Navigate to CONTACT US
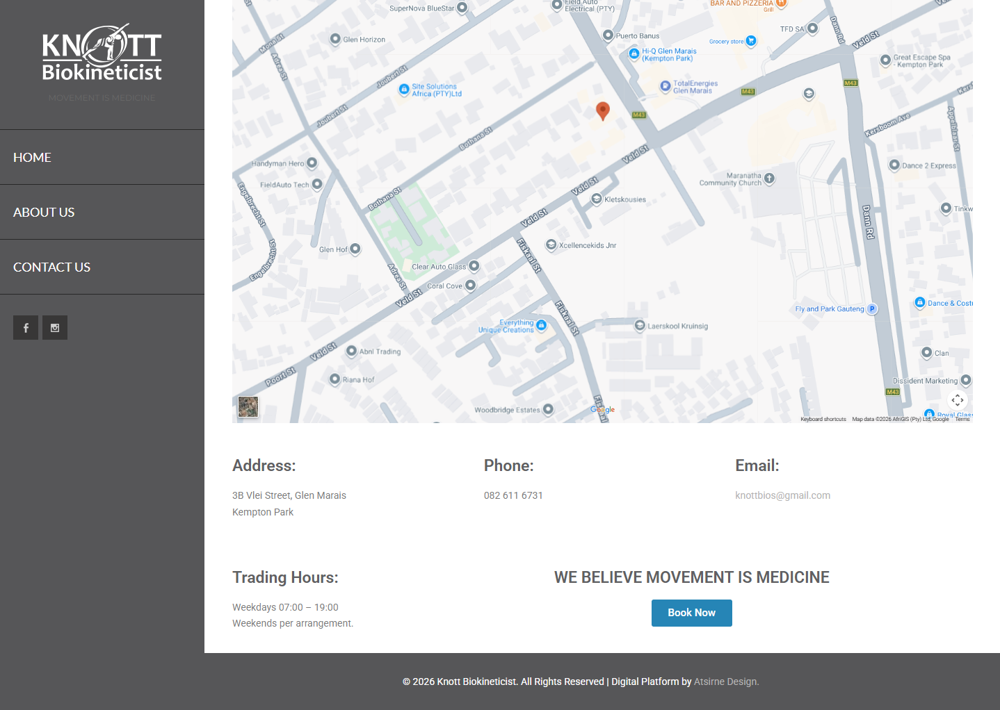This screenshot has height=710, width=1000. tap(52, 267)
